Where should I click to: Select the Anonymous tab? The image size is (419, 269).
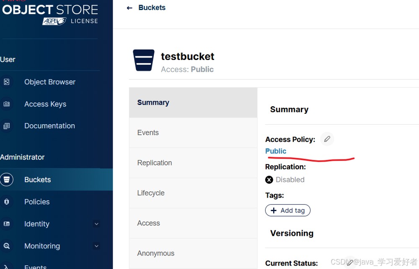coord(193,253)
